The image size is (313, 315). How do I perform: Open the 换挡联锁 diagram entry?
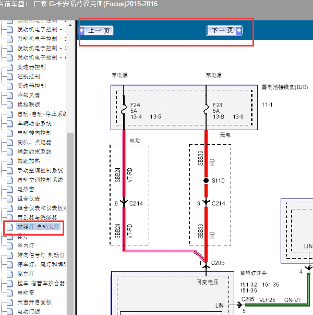[29, 104]
